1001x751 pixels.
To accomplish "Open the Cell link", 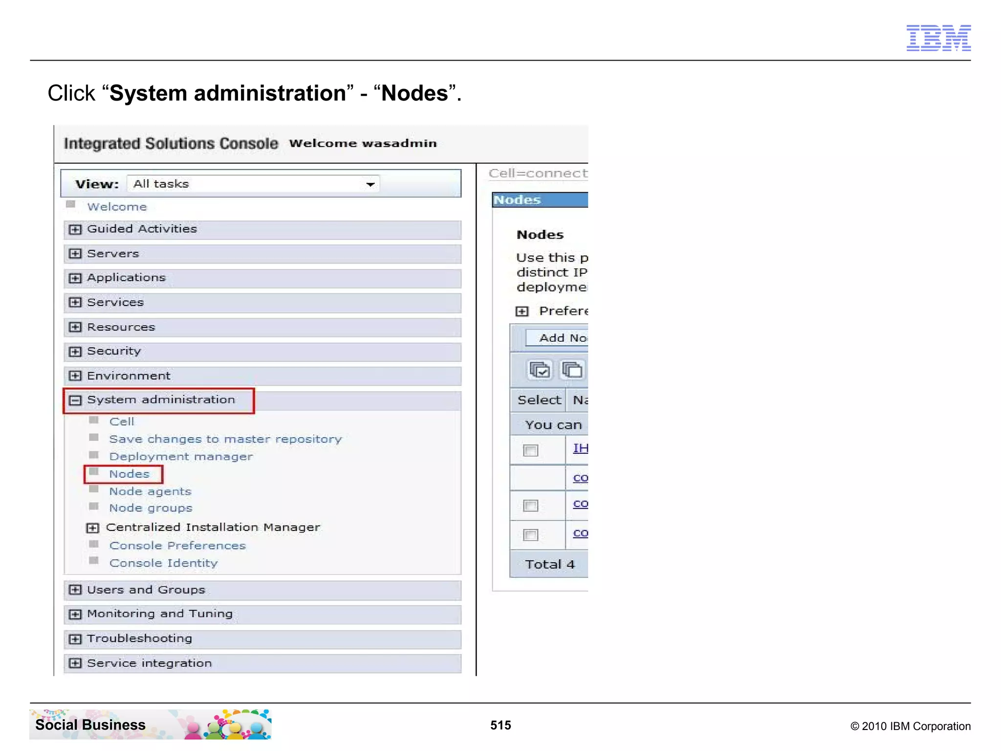I will pyautogui.click(x=122, y=421).
